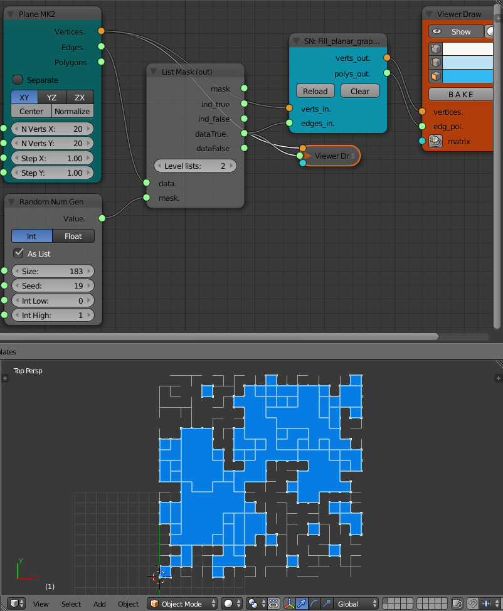Image resolution: width=503 pixels, height=611 pixels.
Task: Click the N Verts X field
Action: 53,129
